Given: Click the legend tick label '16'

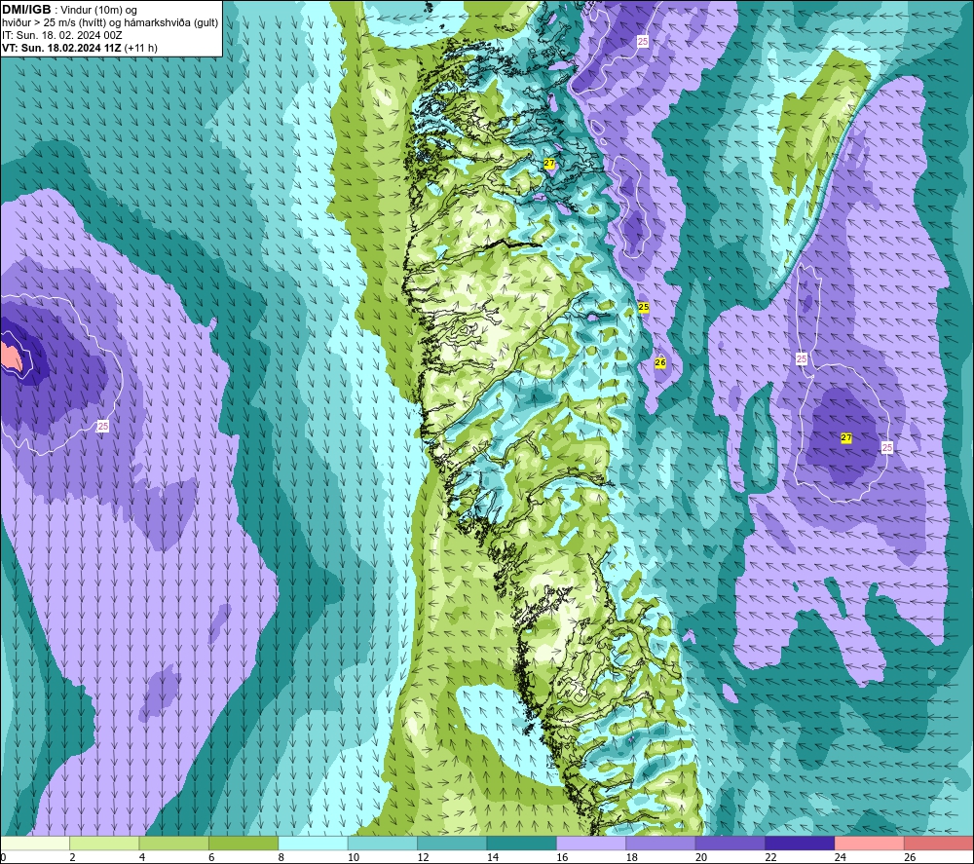Looking at the screenshot, I should [562, 857].
